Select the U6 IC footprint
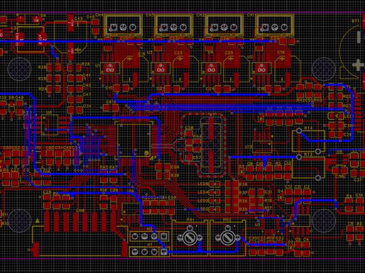Viewport: 365px width, 273px height. [x=50, y=125]
